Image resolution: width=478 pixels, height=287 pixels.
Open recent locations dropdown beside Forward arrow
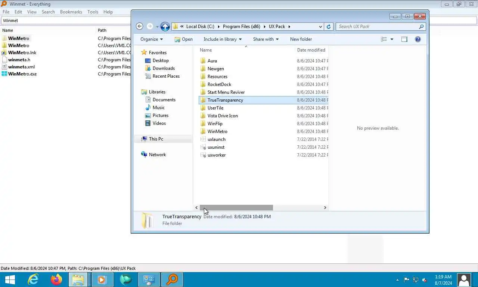point(157,27)
